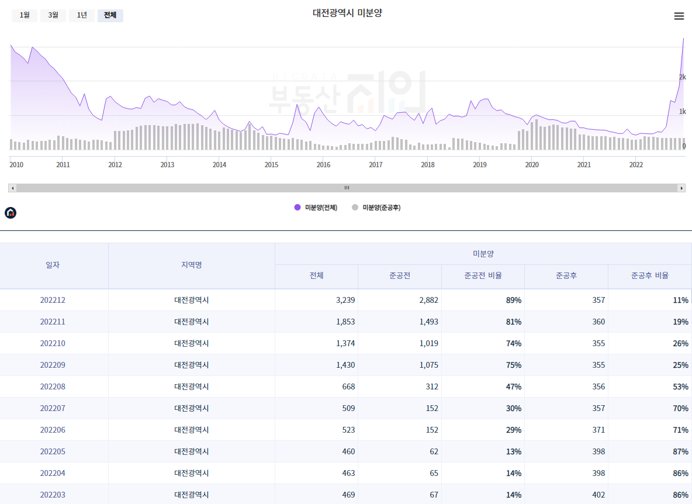
Task: Click the gray 미분양(준공후) legend dot
Action: point(355,208)
